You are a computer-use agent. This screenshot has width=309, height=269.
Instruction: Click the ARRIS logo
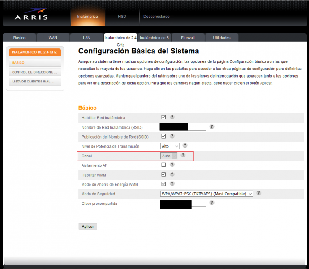pos(31,14)
